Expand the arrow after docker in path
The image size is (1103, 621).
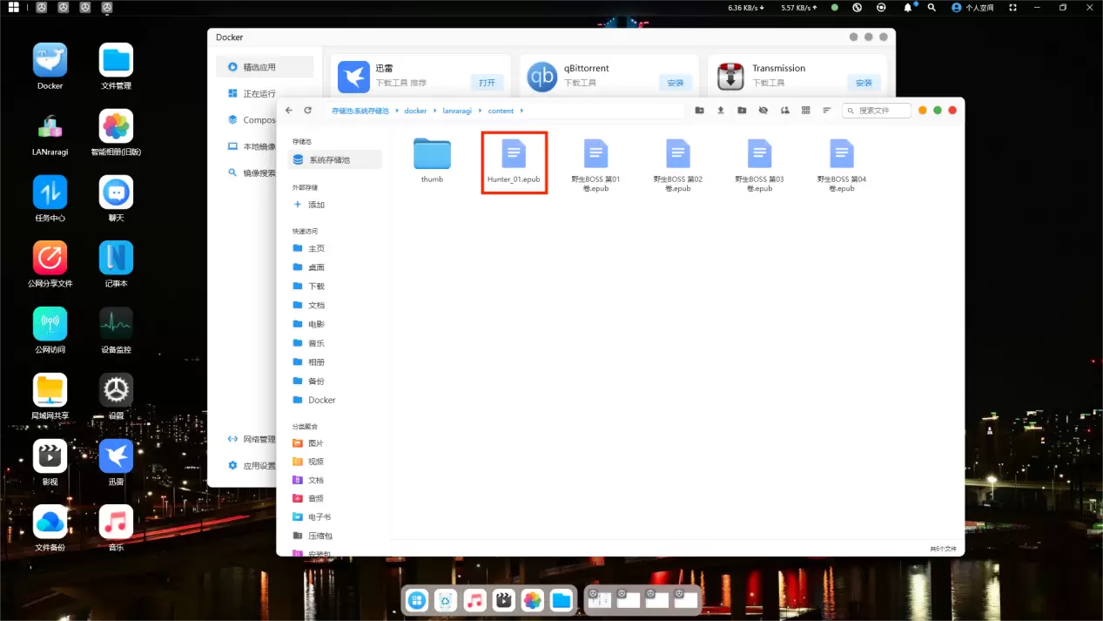[434, 111]
